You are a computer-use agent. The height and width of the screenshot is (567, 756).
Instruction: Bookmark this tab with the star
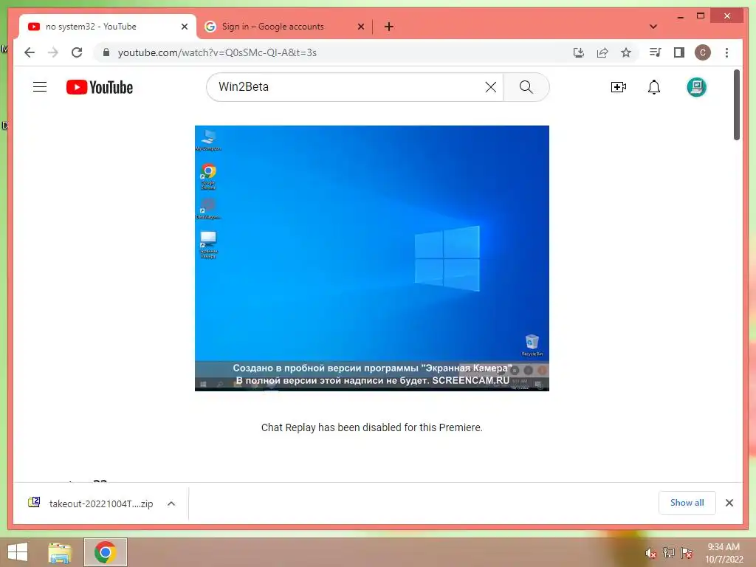(x=626, y=52)
